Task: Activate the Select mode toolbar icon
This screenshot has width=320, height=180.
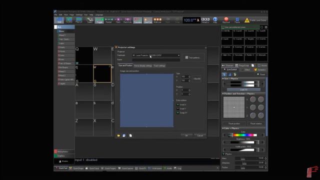Action: coord(89,20)
